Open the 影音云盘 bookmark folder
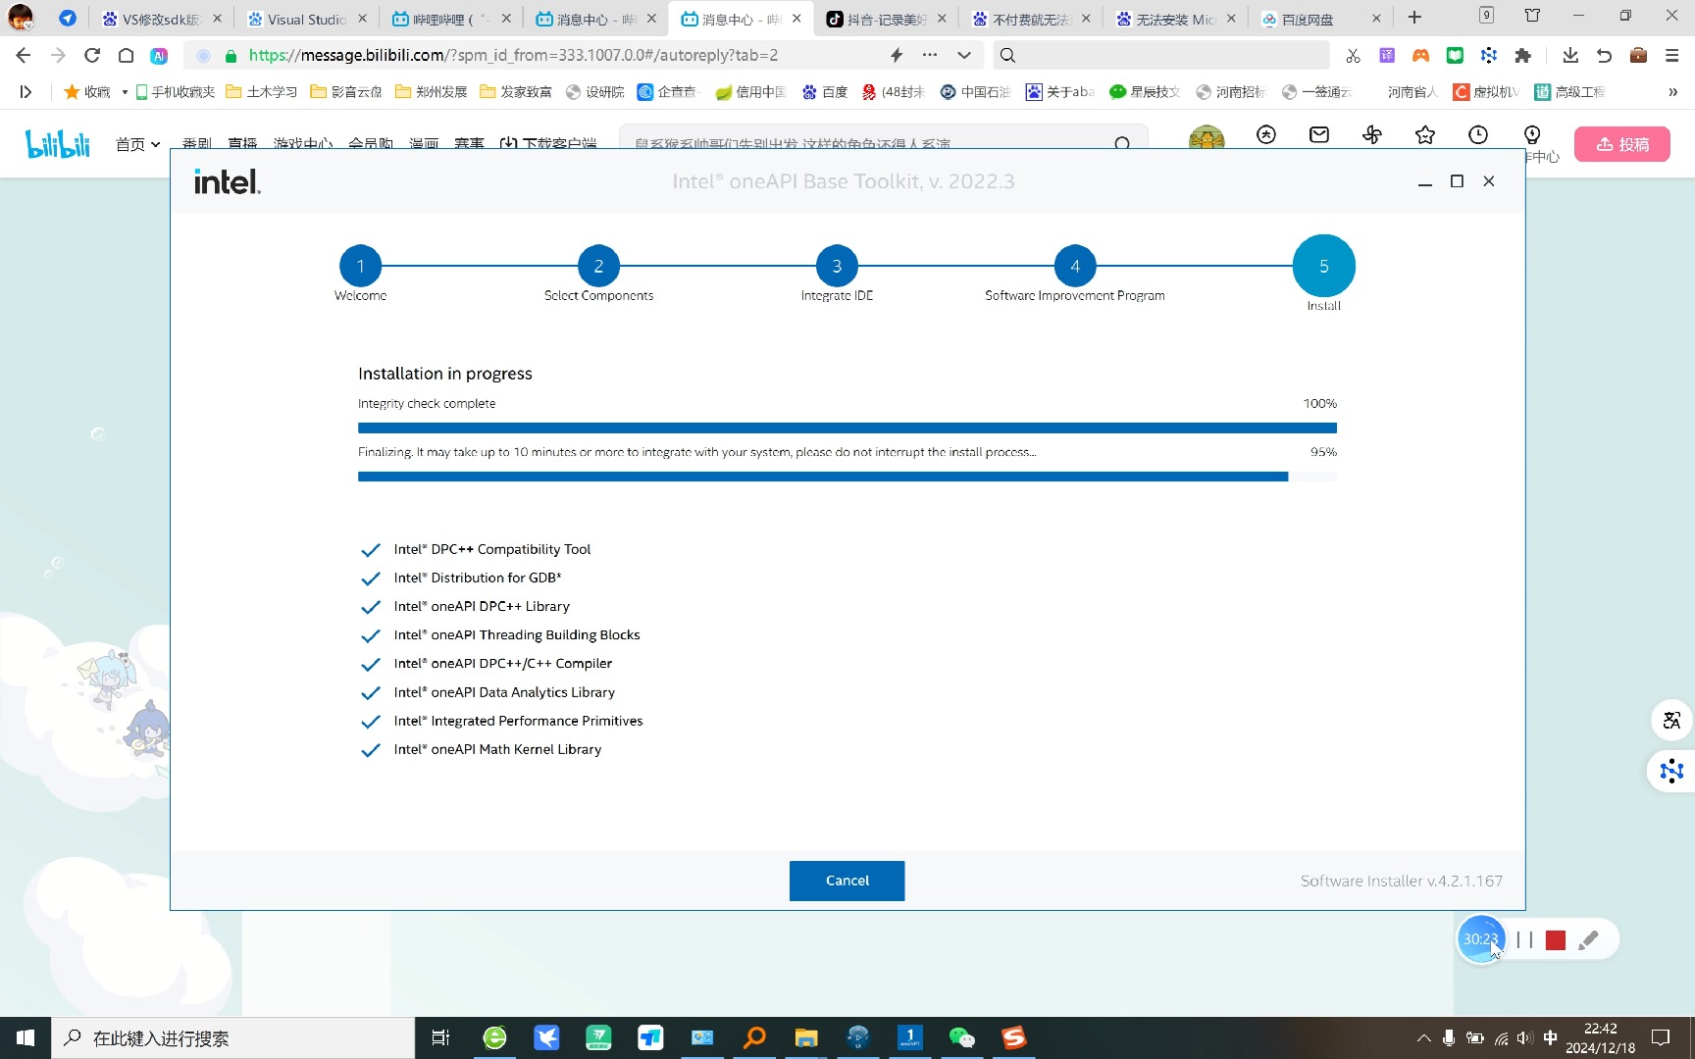 click(345, 92)
